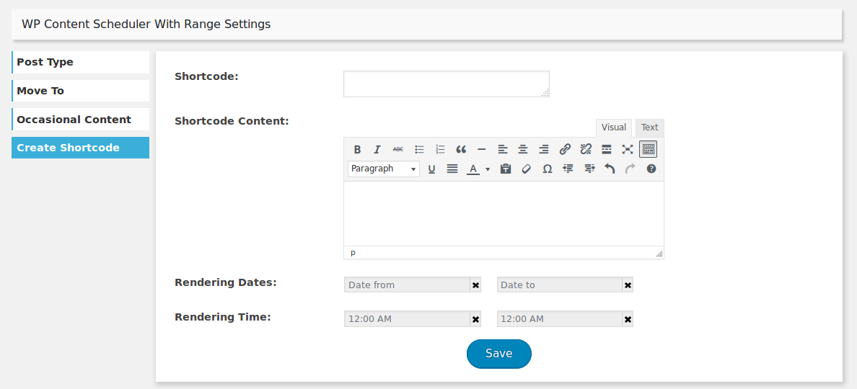
Task: Click the editor resize handle corner
Action: pos(659,254)
